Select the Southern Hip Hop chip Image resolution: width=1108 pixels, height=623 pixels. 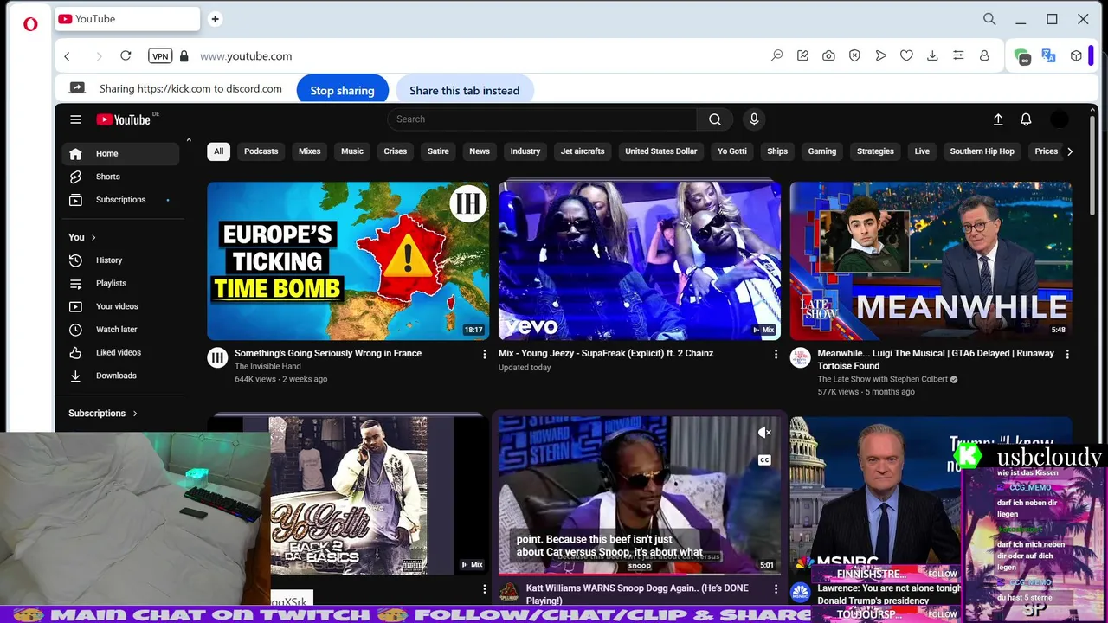(982, 151)
